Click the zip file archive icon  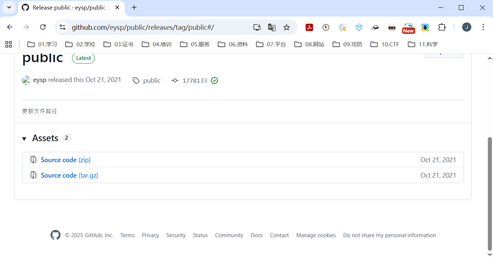pos(33,160)
